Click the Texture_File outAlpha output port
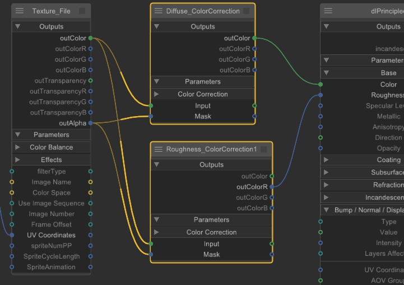The width and height of the screenshot is (404, 285). click(x=91, y=123)
